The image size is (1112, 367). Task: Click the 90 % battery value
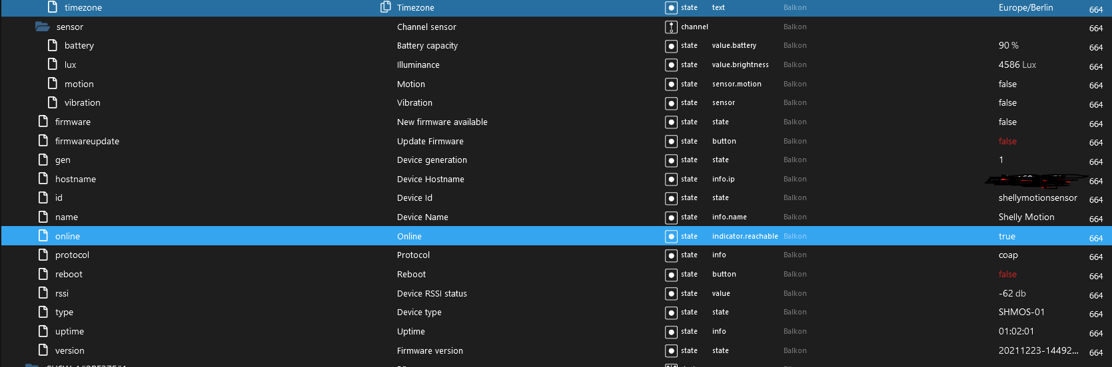(x=1009, y=45)
